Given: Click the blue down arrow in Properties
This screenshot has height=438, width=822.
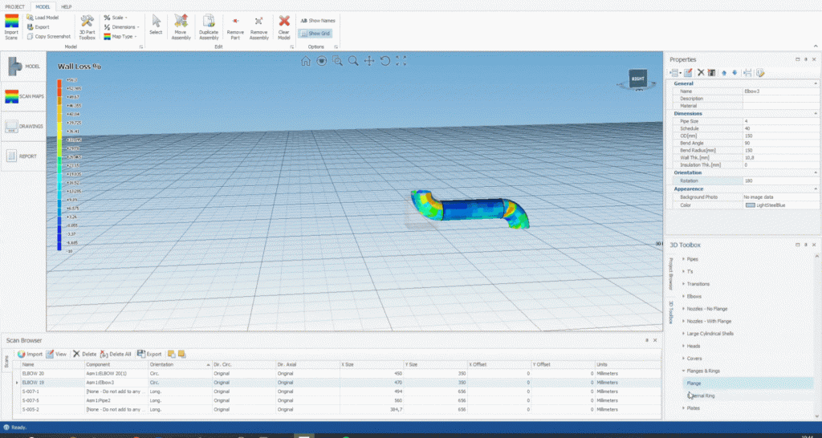Looking at the screenshot, I should tap(735, 73).
